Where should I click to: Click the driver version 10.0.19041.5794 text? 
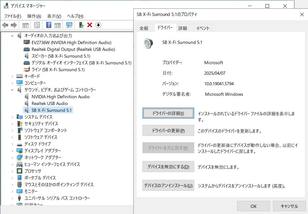[219, 84]
